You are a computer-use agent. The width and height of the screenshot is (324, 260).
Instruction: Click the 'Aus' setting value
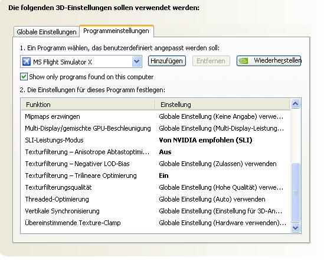tap(165, 152)
